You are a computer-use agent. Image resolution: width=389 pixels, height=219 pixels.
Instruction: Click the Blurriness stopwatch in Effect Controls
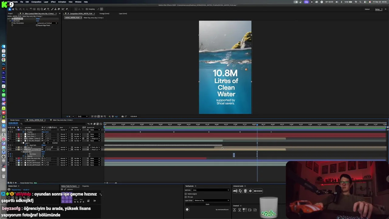(12, 21)
